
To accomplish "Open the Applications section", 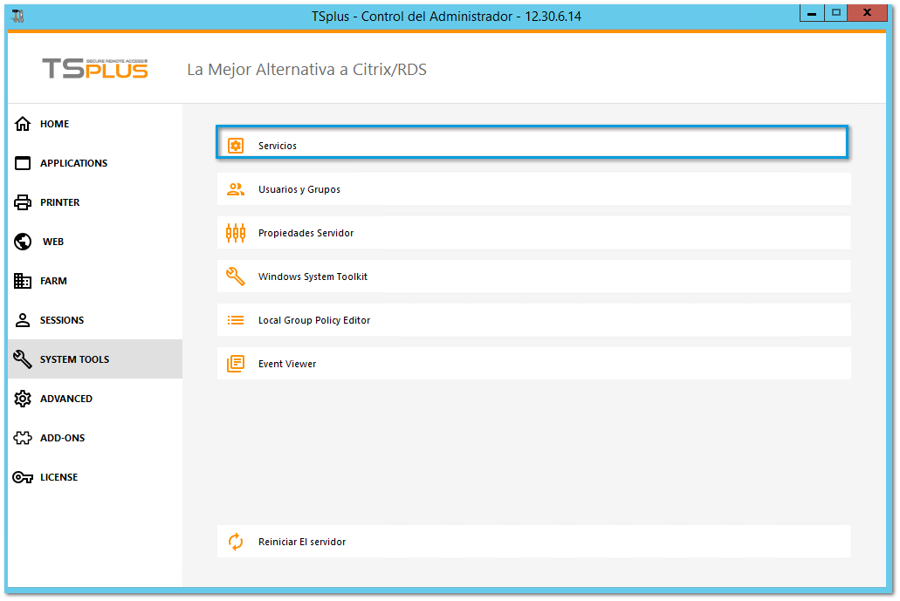I will [73, 163].
